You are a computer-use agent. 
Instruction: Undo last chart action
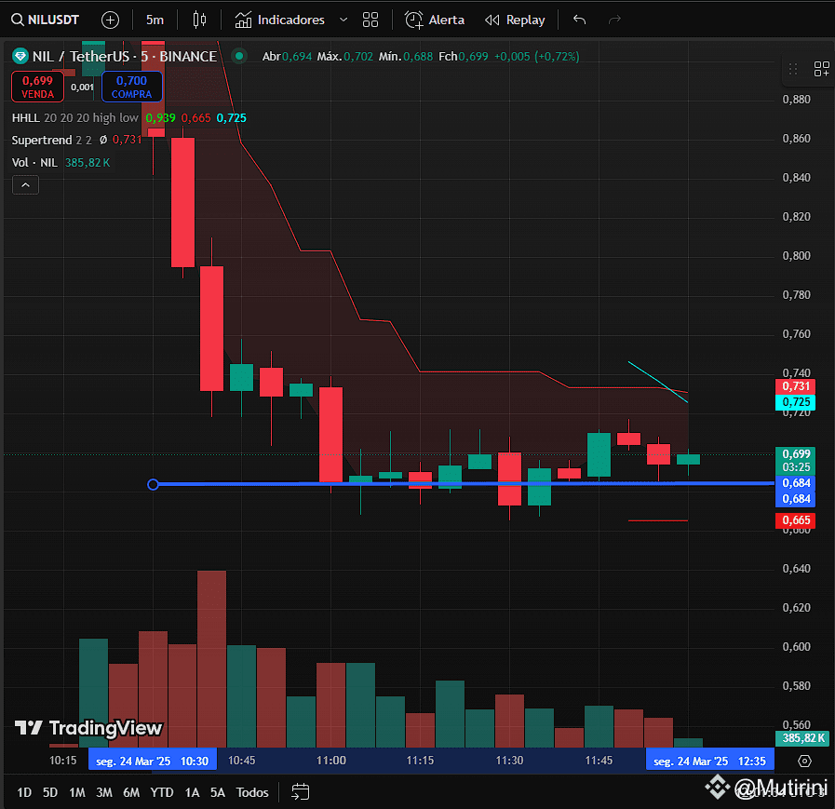[x=579, y=20]
